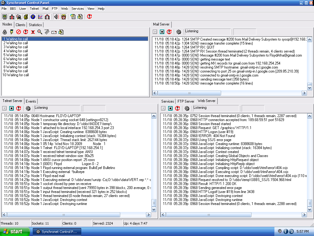Stop the Mail Server with stop icon
314x236 pixels.
[x=162, y=32]
